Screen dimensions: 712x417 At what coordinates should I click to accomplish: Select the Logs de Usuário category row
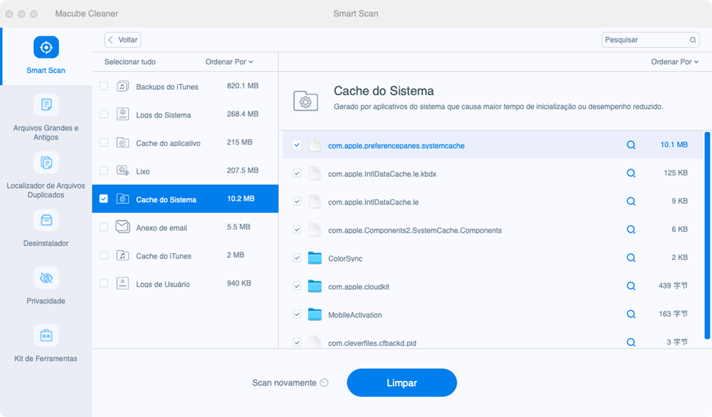coord(185,284)
